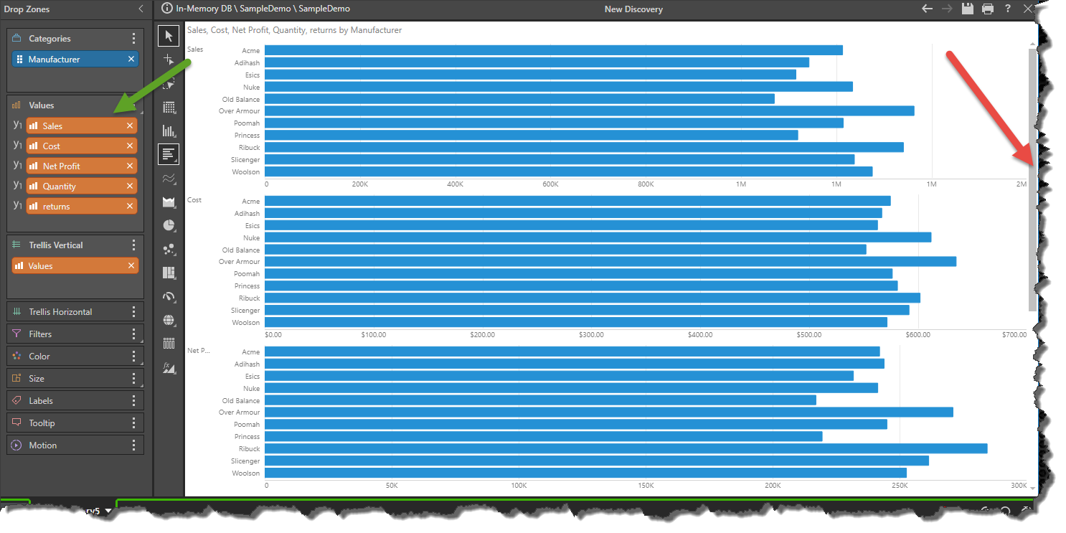Open the Labels zone options menu
Viewport: 1066px width, 533px height.
coord(133,401)
